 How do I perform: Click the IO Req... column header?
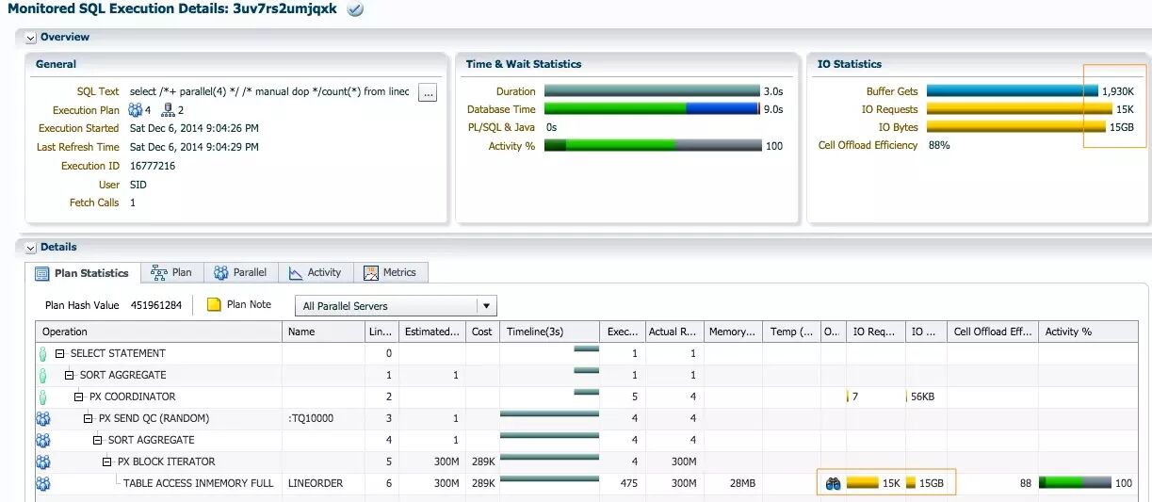pos(875,332)
